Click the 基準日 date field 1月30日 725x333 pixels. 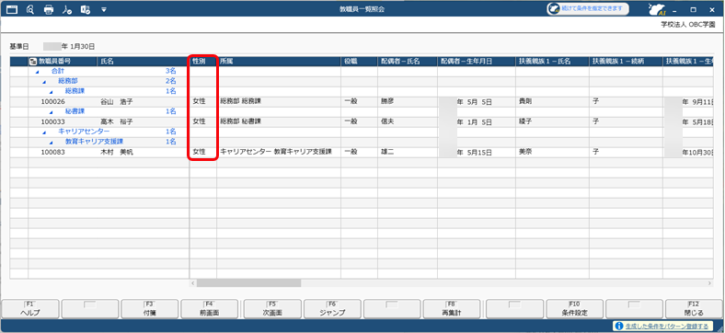tap(69, 47)
